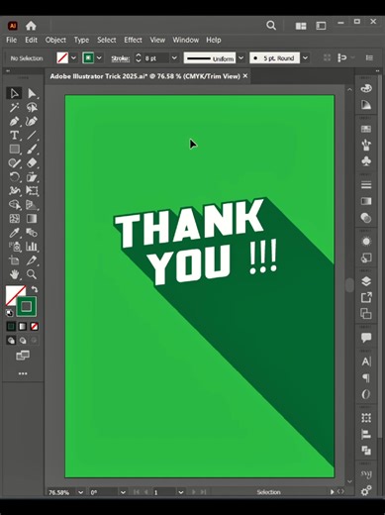Open the Comments panel speech bubble
The image size is (385, 515).
[366, 338]
